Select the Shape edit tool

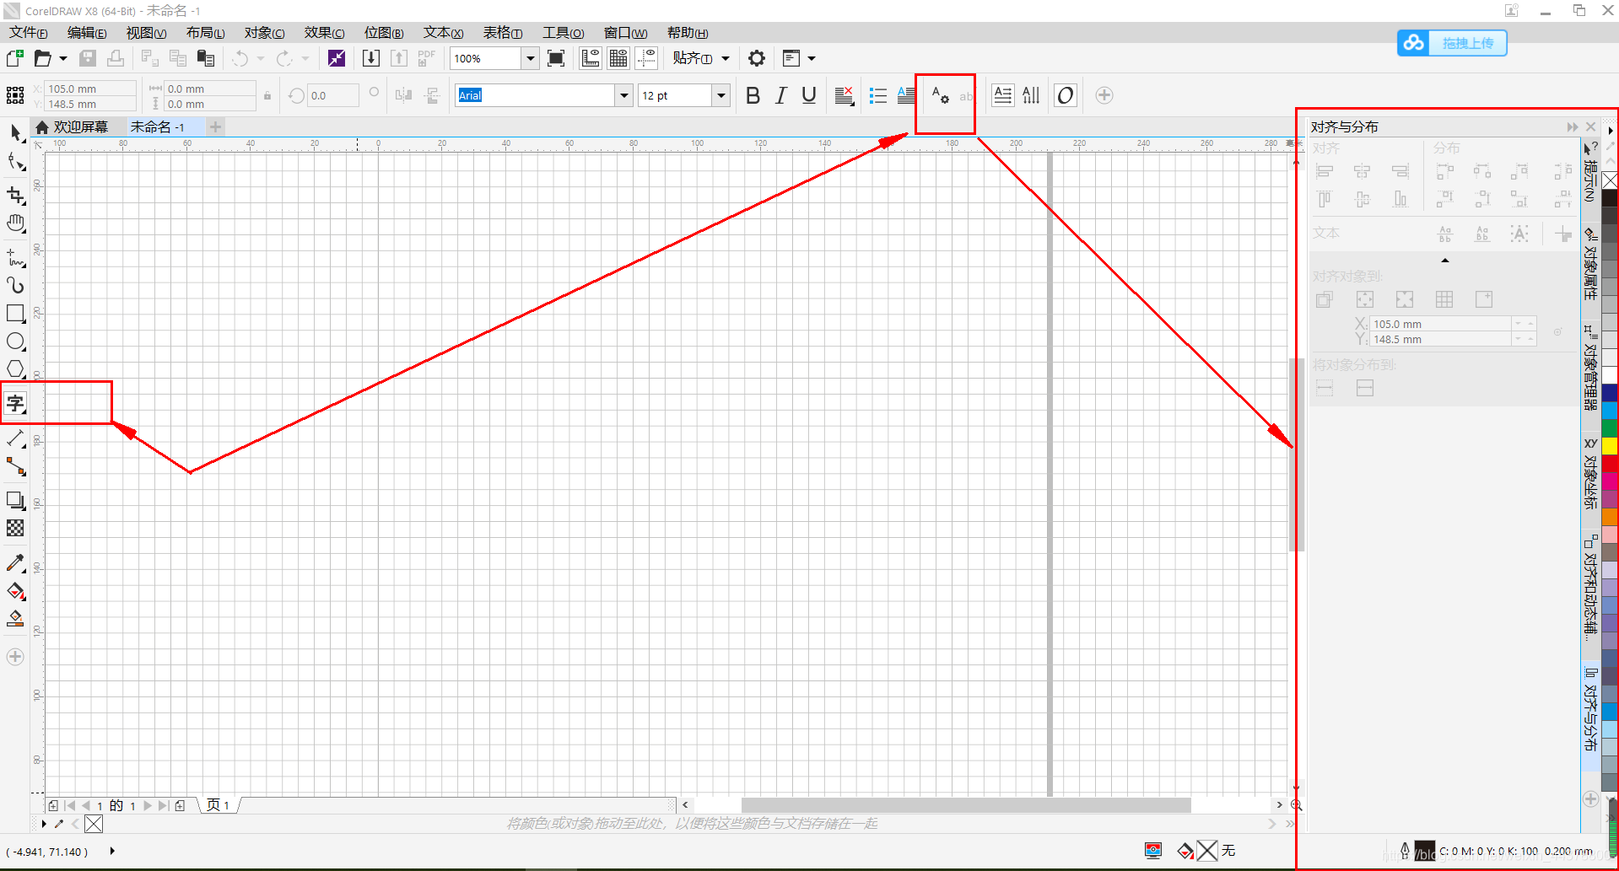click(x=15, y=162)
